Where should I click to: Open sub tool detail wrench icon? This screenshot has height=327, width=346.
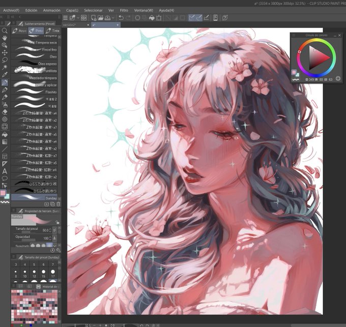pos(58,250)
